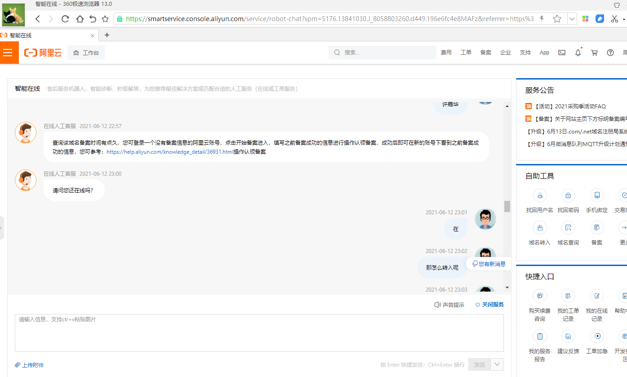Open the shopping cart icon

coord(594,53)
